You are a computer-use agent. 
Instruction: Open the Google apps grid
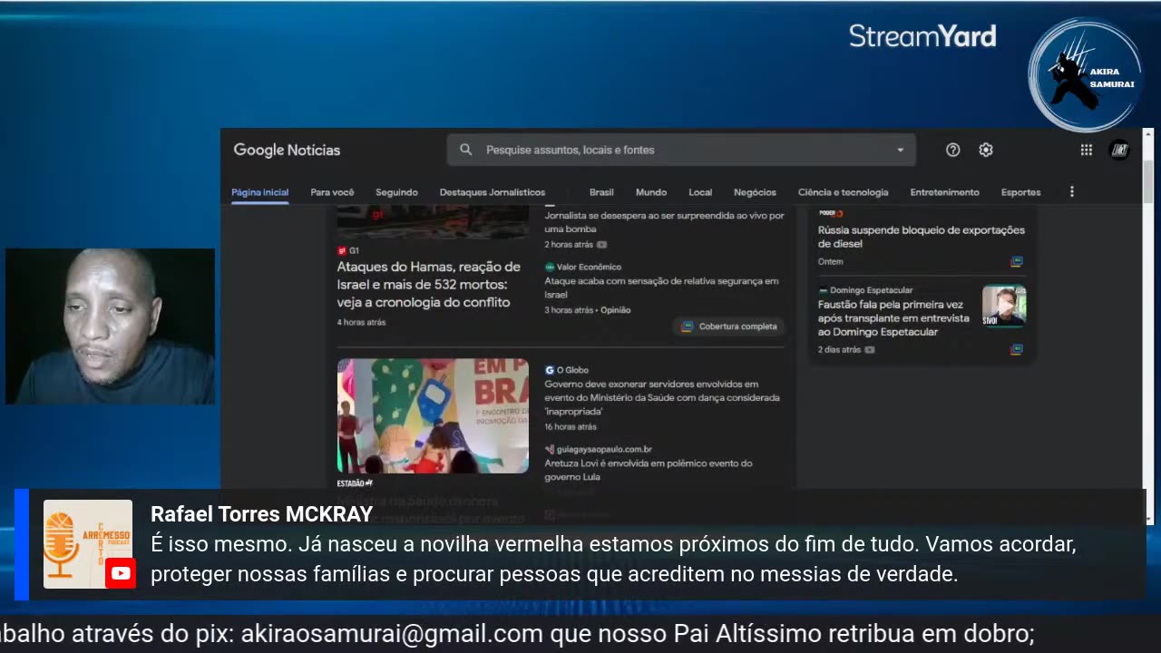[1086, 150]
